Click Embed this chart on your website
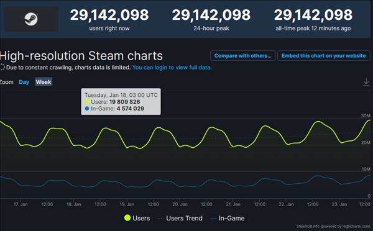373x231 pixels. pos(323,56)
